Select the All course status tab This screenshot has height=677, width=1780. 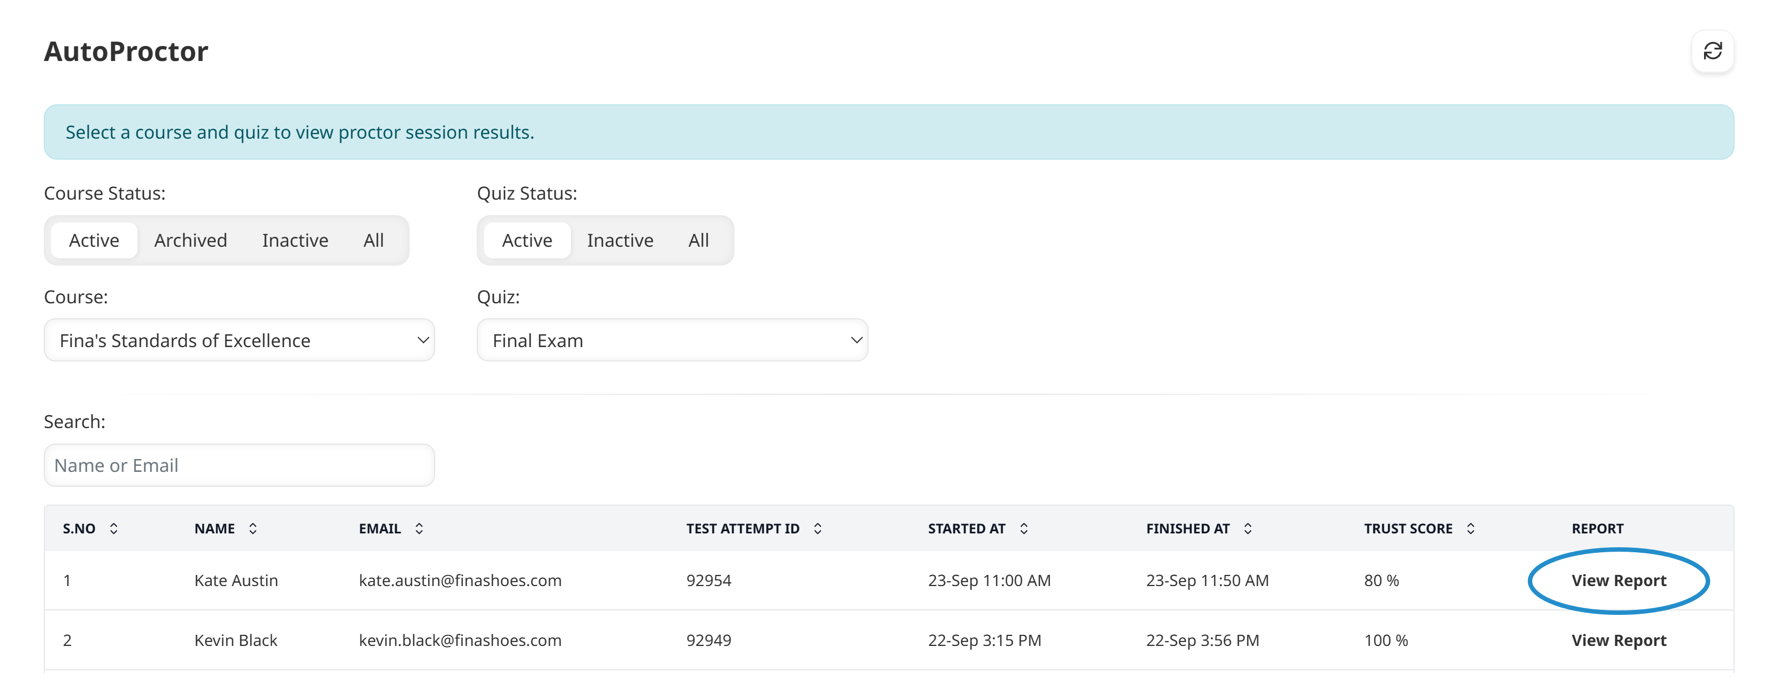click(x=373, y=240)
